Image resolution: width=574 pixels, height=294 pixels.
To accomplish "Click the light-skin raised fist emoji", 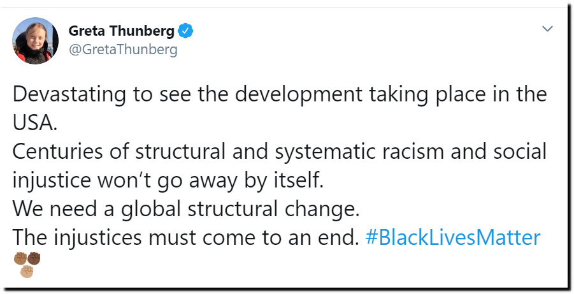I will [27, 272].
